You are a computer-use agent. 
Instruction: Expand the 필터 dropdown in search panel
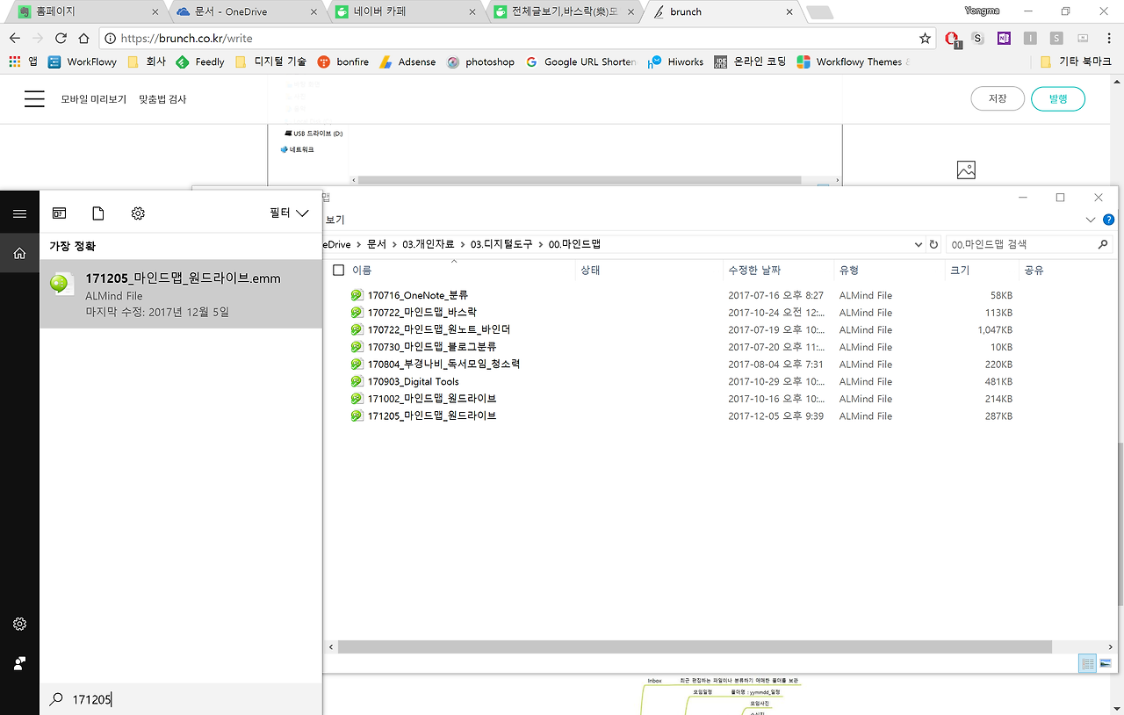(290, 213)
